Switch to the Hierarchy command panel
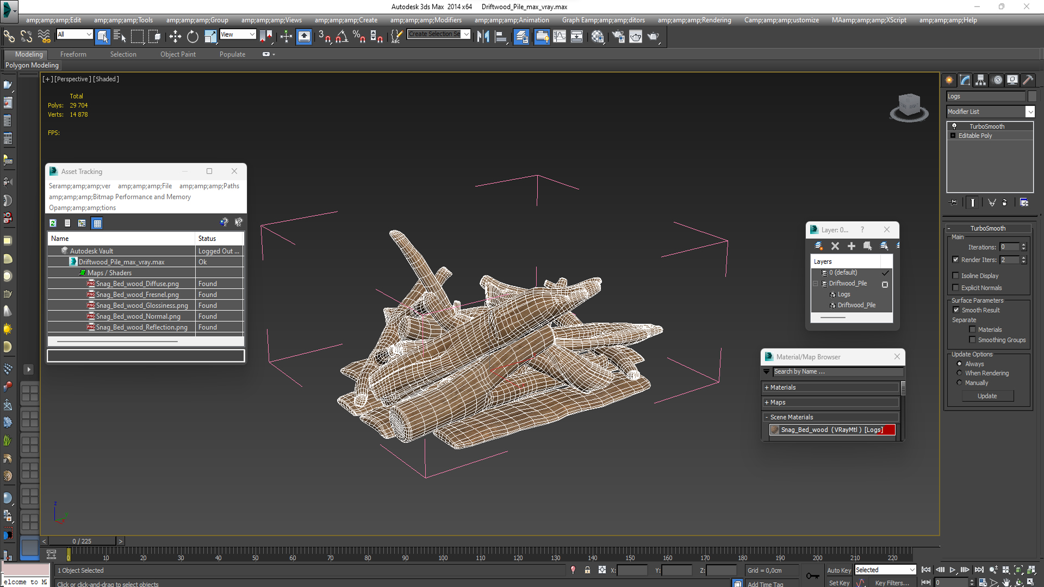 point(980,80)
